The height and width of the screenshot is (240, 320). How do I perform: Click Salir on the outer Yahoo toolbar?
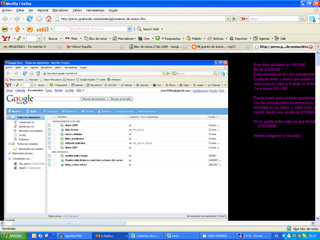pos(280,39)
